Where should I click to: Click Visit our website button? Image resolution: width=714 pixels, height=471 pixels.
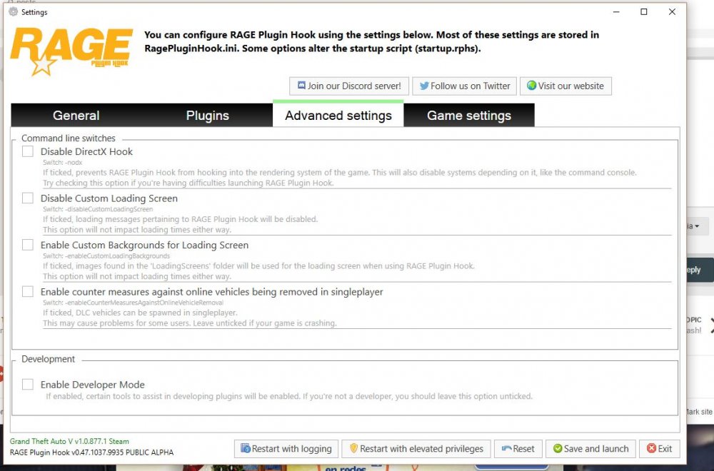pos(565,86)
